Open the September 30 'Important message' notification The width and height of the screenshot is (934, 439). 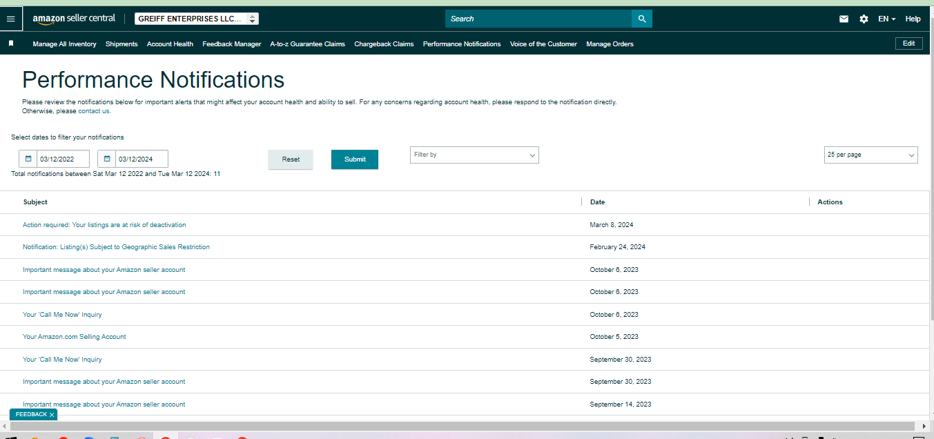(x=104, y=382)
